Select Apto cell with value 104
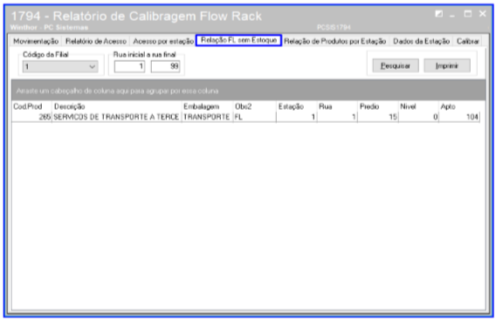496x320 pixels. click(459, 117)
